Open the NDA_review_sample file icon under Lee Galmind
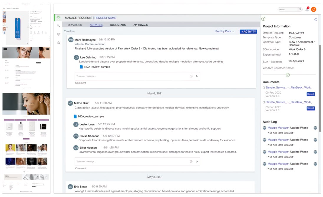This screenshot has height=197, width=323. coord(81,67)
